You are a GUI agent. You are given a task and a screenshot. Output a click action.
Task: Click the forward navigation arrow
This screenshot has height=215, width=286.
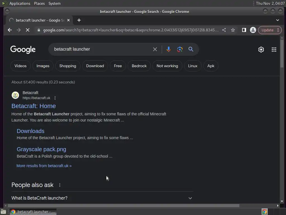[x=19, y=30]
